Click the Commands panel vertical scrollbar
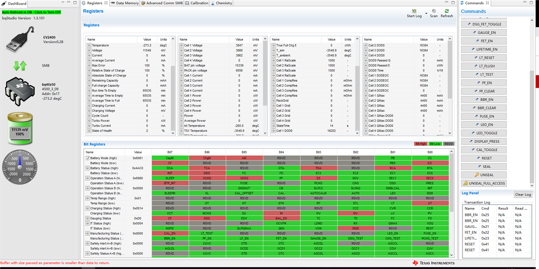The height and width of the screenshot is (269, 539). coord(532,101)
